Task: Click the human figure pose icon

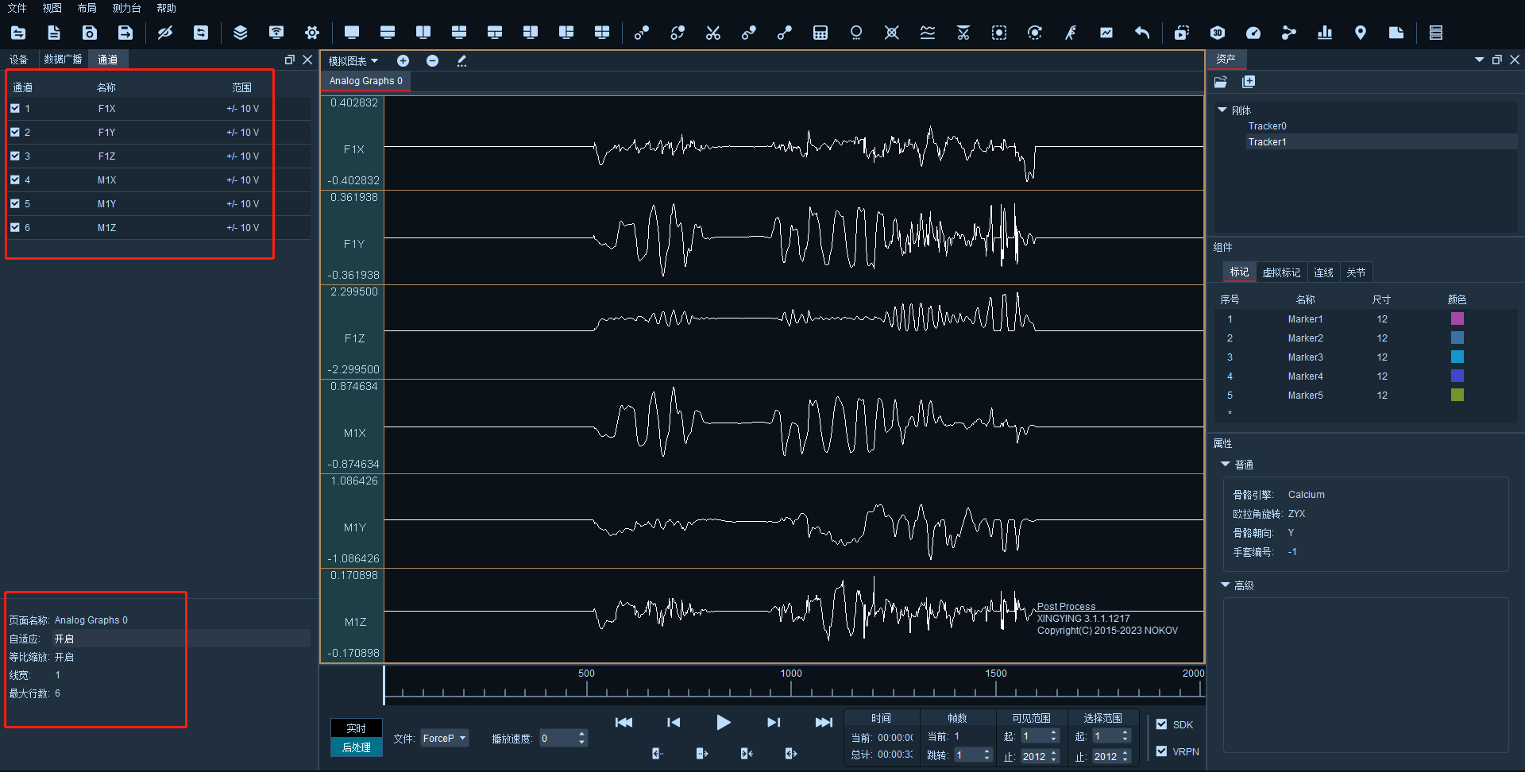Action: click(x=1071, y=33)
